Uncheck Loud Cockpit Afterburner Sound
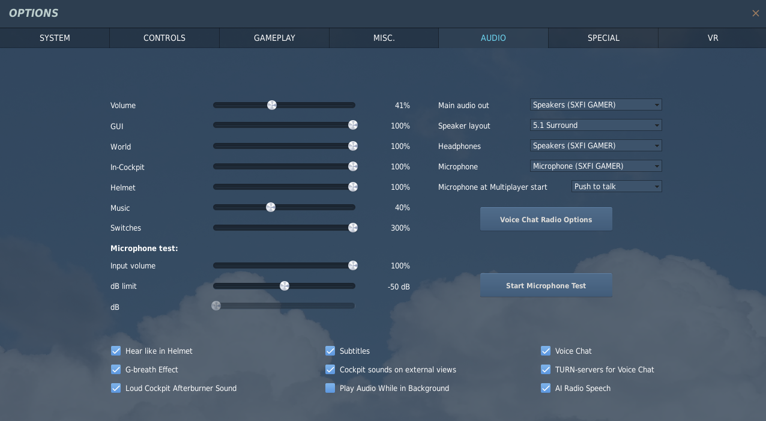This screenshot has width=766, height=421. (116, 388)
